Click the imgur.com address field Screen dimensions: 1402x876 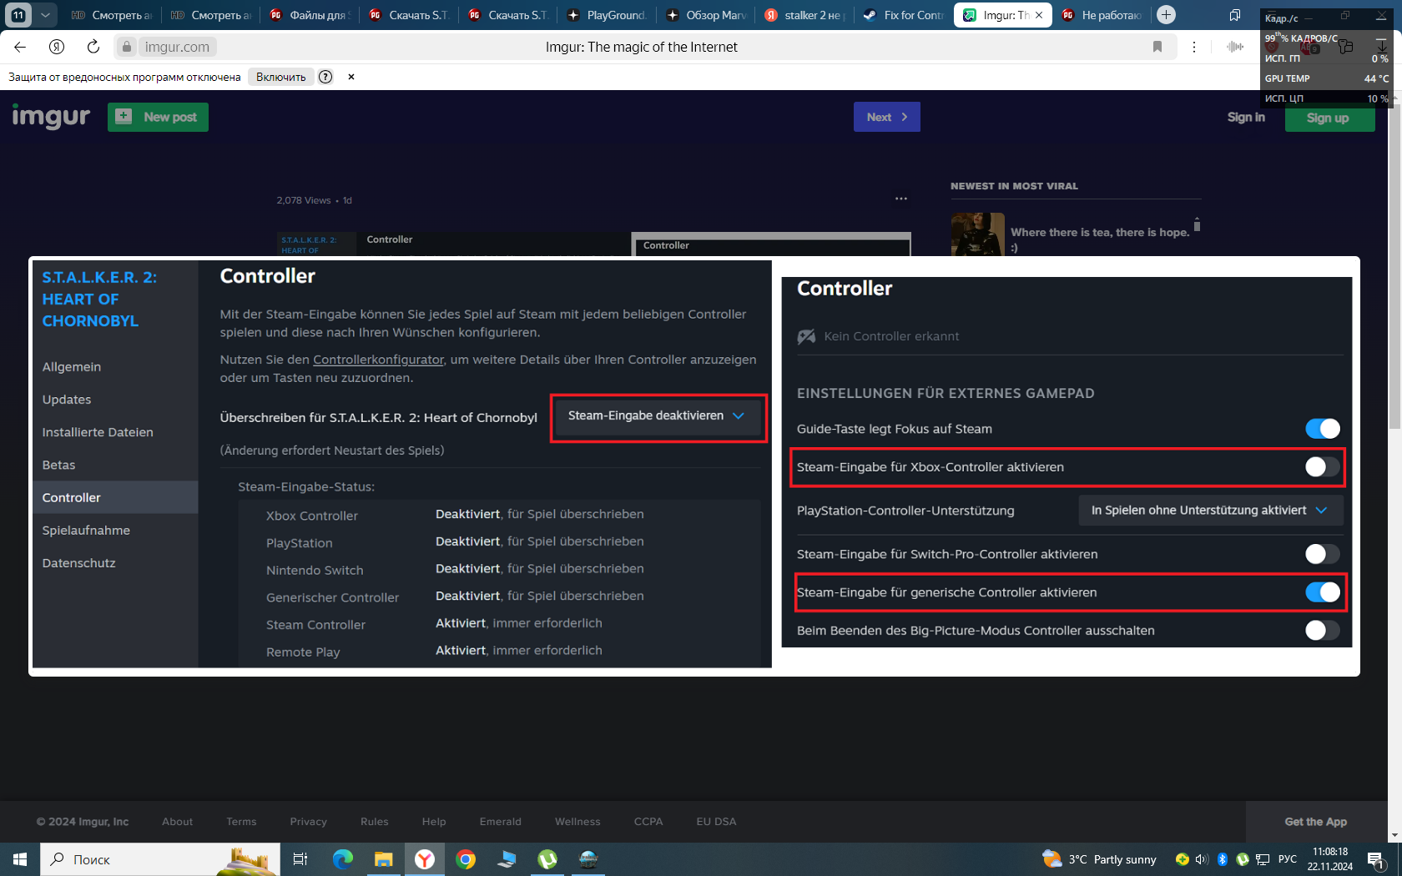[x=177, y=47]
